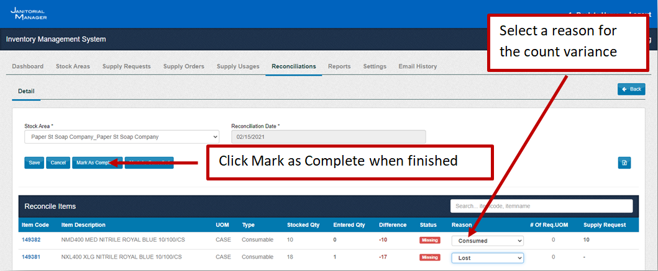This screenshot has width=658, height=271.
Task: Click Mark As Complete button
Action: [x=91, y=162]
